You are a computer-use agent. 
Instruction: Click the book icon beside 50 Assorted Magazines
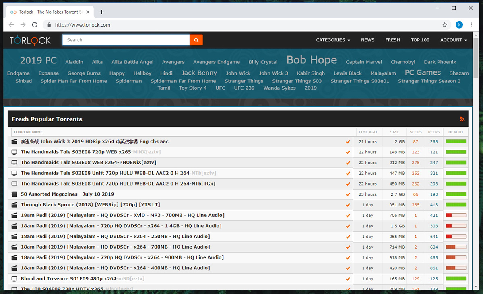click(14, 194)
